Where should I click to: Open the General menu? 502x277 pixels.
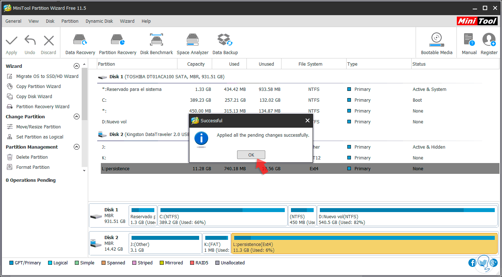[x=13, y=21]
